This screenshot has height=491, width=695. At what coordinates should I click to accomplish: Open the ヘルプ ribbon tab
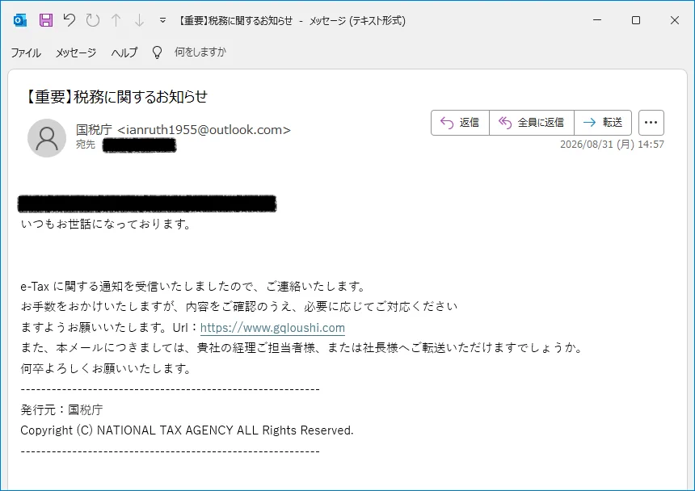tap(124, 52)
